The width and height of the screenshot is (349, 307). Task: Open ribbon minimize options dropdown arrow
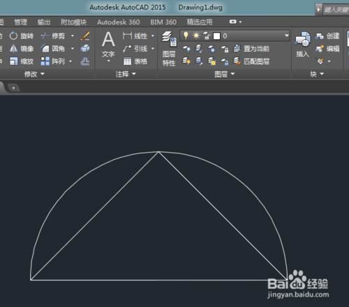[240, 22]
